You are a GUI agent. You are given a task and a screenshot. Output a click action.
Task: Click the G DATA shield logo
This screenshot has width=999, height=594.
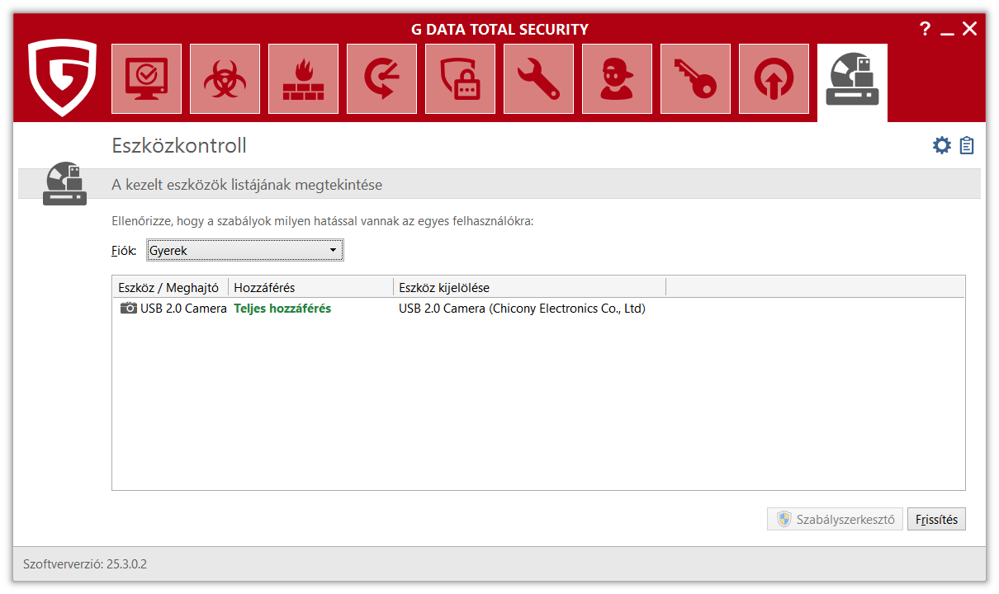click(x=62, y=78)
